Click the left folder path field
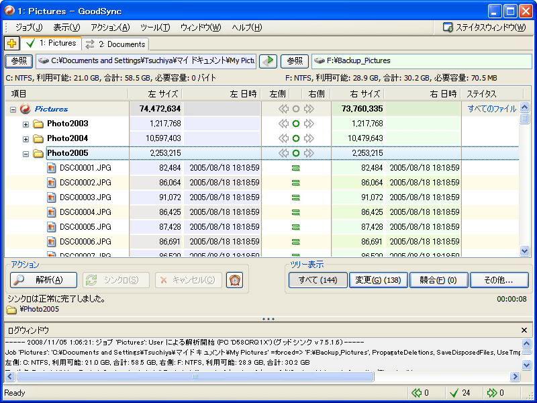537x403 pixels. tap(146, 61)
